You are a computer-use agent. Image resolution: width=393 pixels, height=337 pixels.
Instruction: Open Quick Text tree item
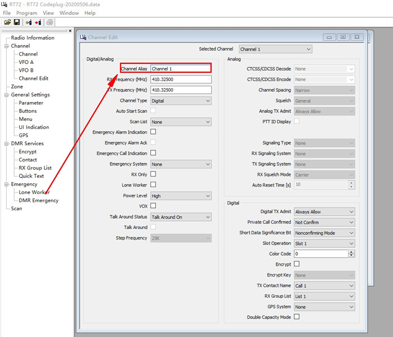point(31,176)
